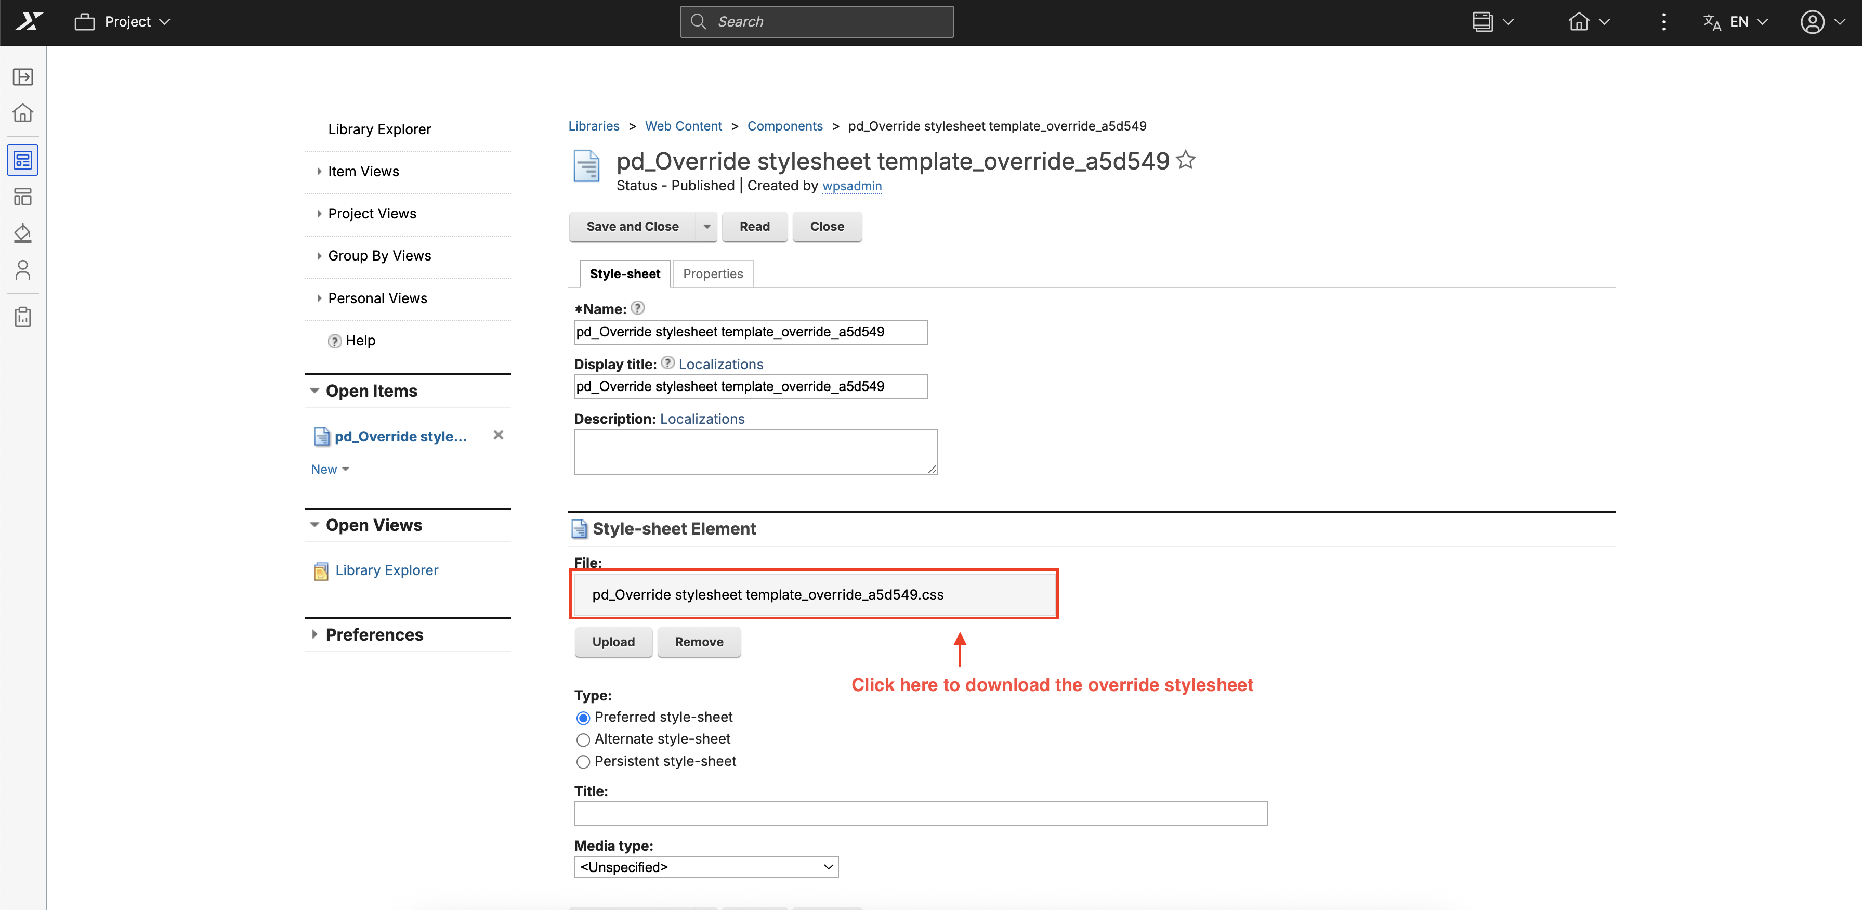
Task: Open the user profile sidebar icon
Action: coord(23,270)
